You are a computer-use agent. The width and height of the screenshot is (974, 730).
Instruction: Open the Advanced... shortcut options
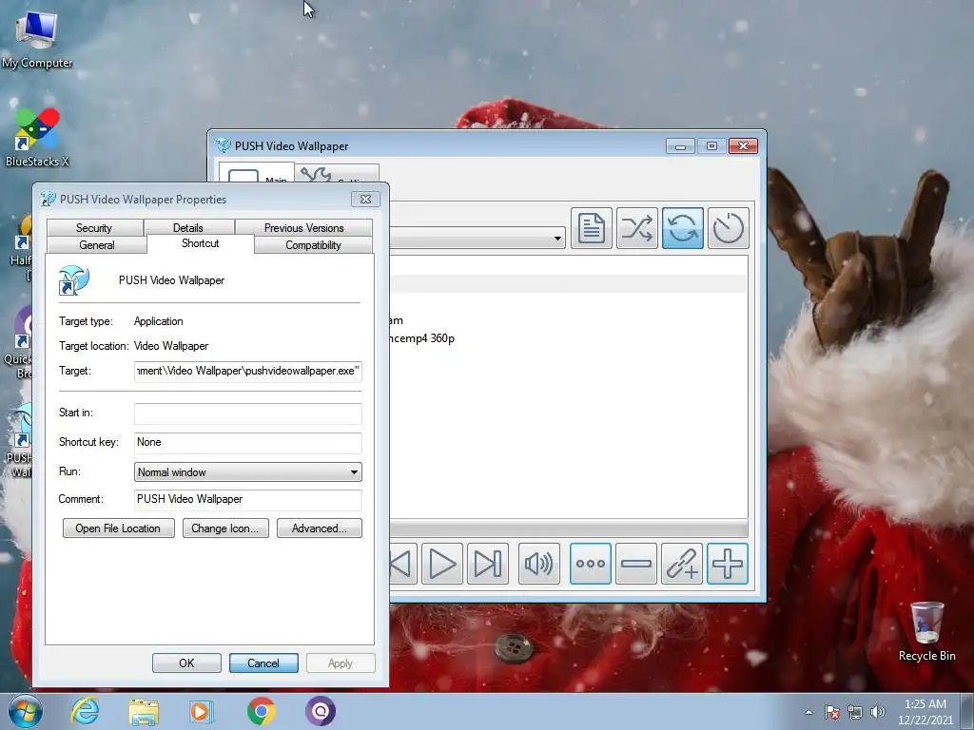320,528
